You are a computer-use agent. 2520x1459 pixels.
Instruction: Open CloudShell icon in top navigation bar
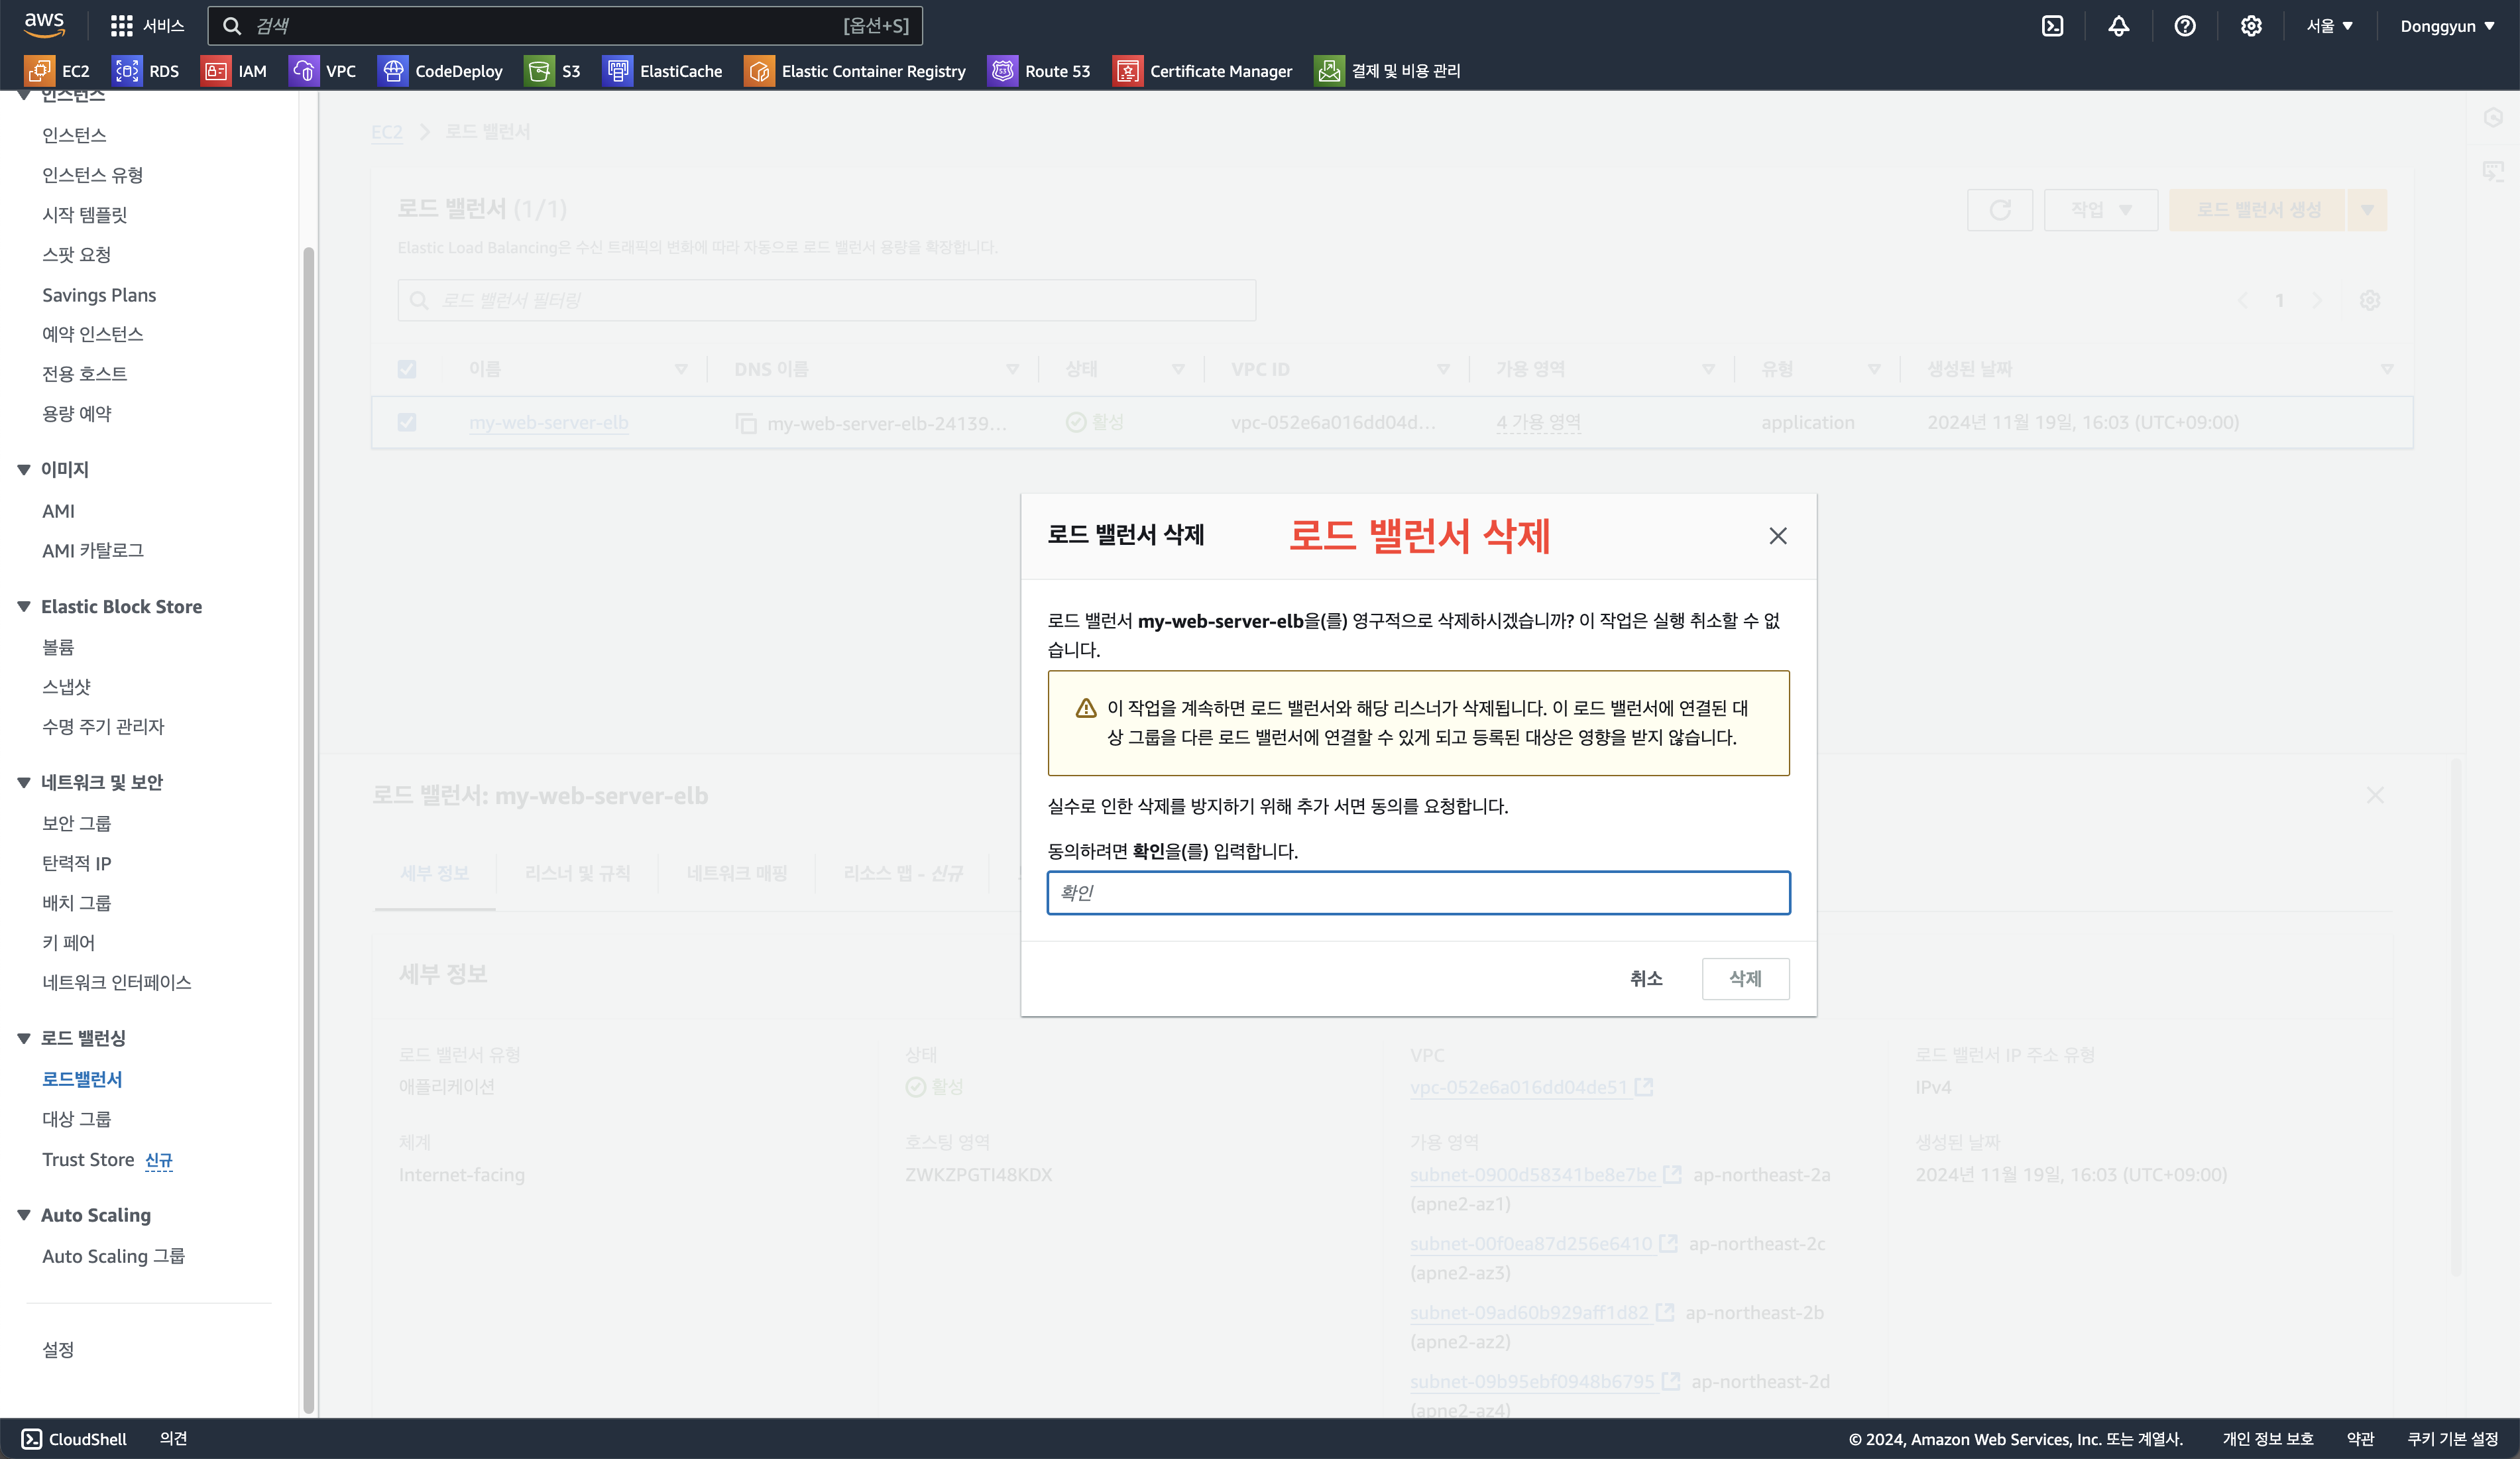[x=2052, y=26]
